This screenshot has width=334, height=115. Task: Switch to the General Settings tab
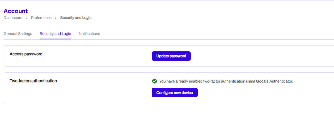click(x=18, y=34)
